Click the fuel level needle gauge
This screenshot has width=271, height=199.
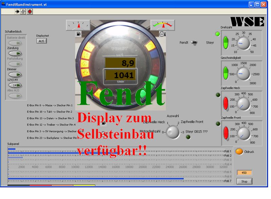pos(78,25)
